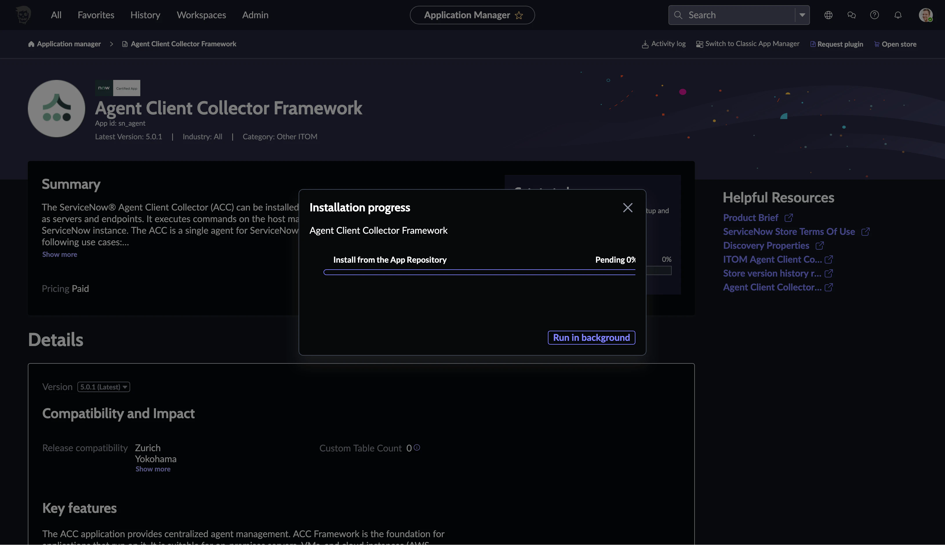
Task: Click into the Search input field
Action: (739, 15)
